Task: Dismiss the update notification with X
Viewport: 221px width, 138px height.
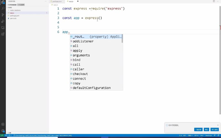Action: [218, 125]
